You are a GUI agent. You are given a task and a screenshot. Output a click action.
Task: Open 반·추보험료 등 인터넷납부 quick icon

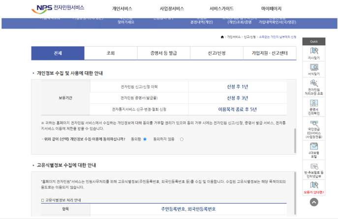314,170
